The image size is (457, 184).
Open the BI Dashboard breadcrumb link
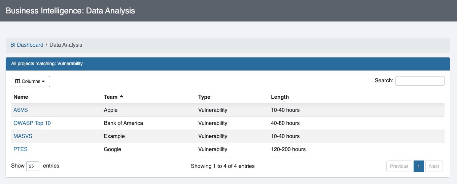click(x=27, y=45)
